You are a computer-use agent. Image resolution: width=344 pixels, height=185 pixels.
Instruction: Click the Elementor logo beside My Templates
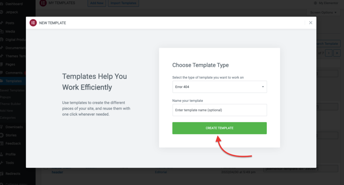pos(43,3)
